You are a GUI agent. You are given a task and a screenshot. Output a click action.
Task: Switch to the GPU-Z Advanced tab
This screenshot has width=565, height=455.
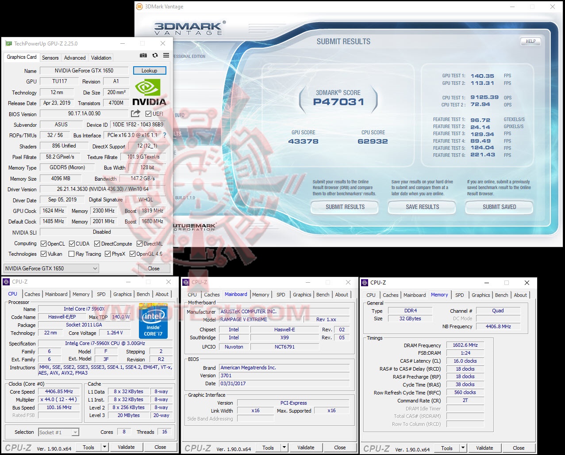75,57
